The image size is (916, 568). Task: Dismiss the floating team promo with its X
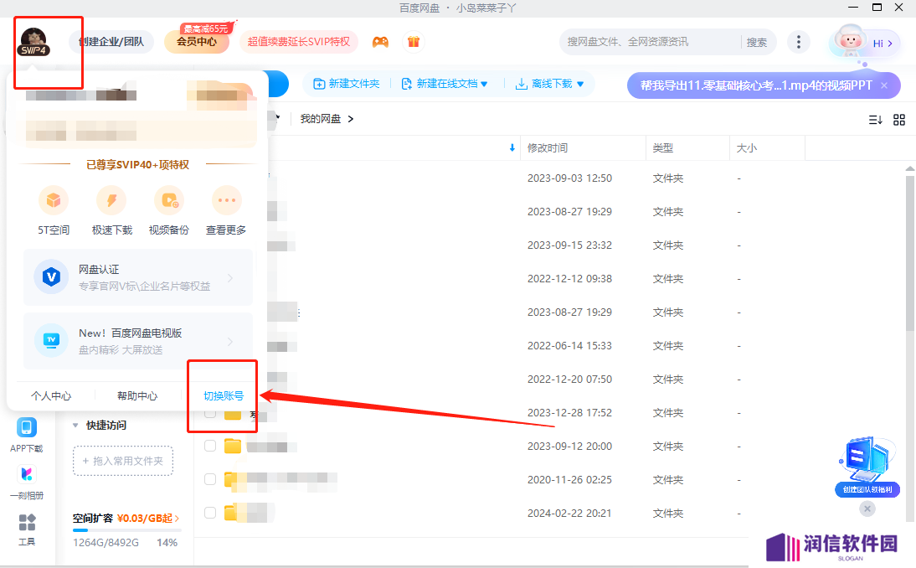[x=867, y=509]
